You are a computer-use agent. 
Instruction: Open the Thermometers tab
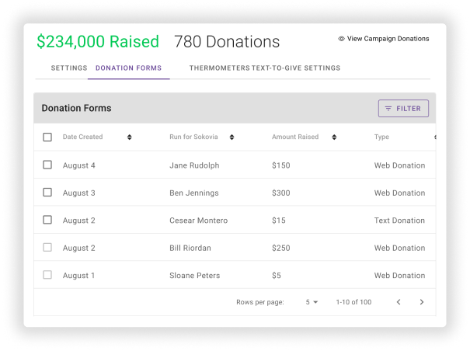219,68
